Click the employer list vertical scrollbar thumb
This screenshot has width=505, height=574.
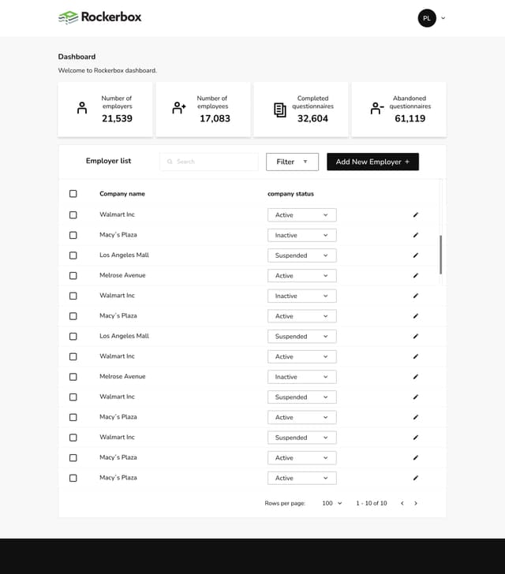click(440, 255)
